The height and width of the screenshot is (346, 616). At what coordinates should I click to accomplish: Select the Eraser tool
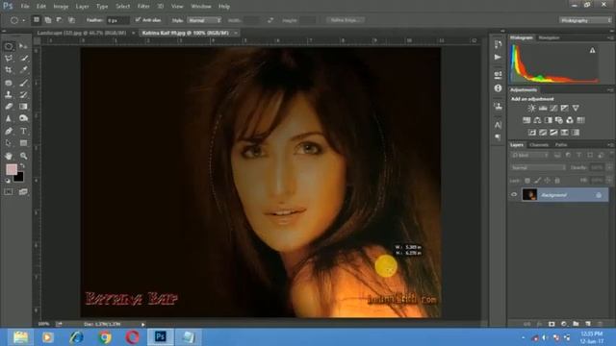9,107
